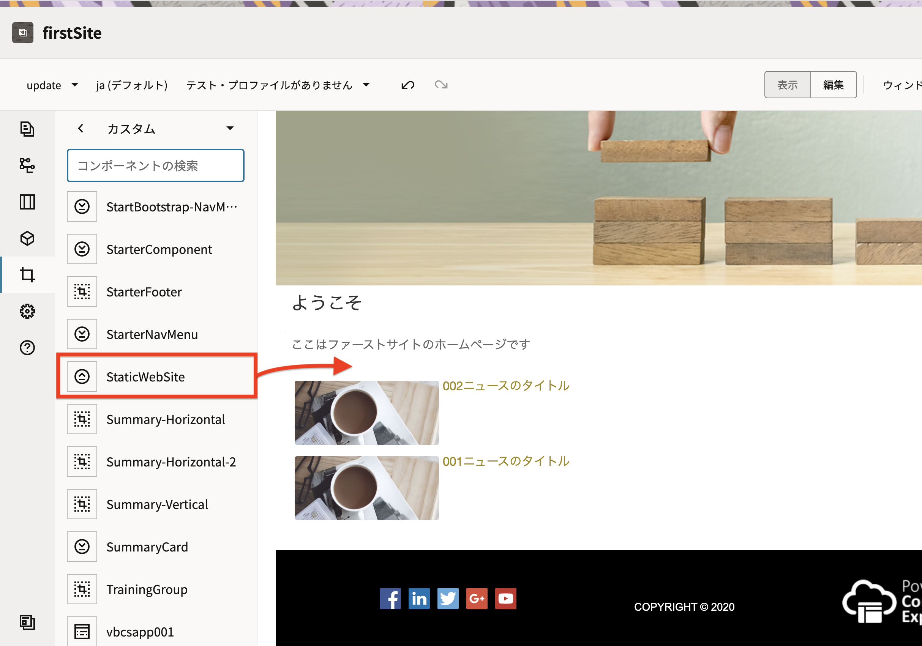922x646 pixels.
Task: Open the seeded components cube icon
Action: (x=27, y=238)
